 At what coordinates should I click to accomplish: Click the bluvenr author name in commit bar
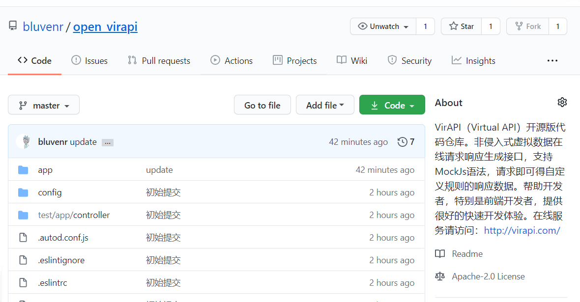coord(53,141)
